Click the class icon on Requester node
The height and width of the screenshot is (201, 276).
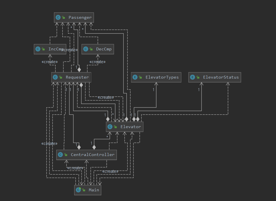[x=55, y=77]
